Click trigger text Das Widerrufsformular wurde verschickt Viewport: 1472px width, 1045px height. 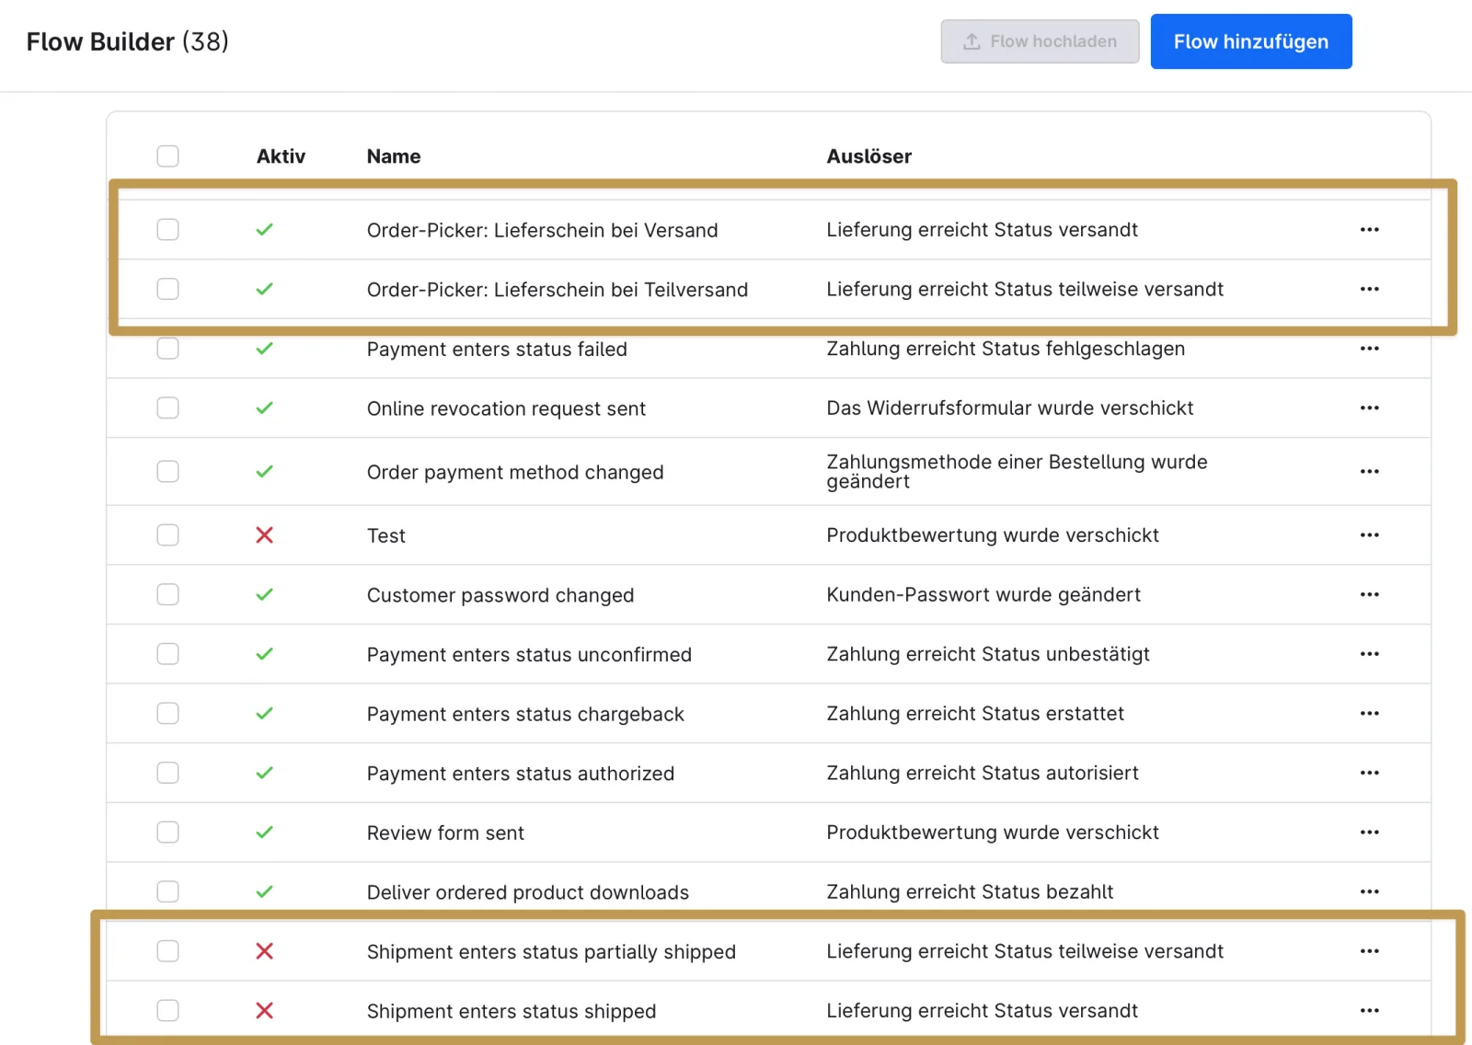tap(1010, 408)
